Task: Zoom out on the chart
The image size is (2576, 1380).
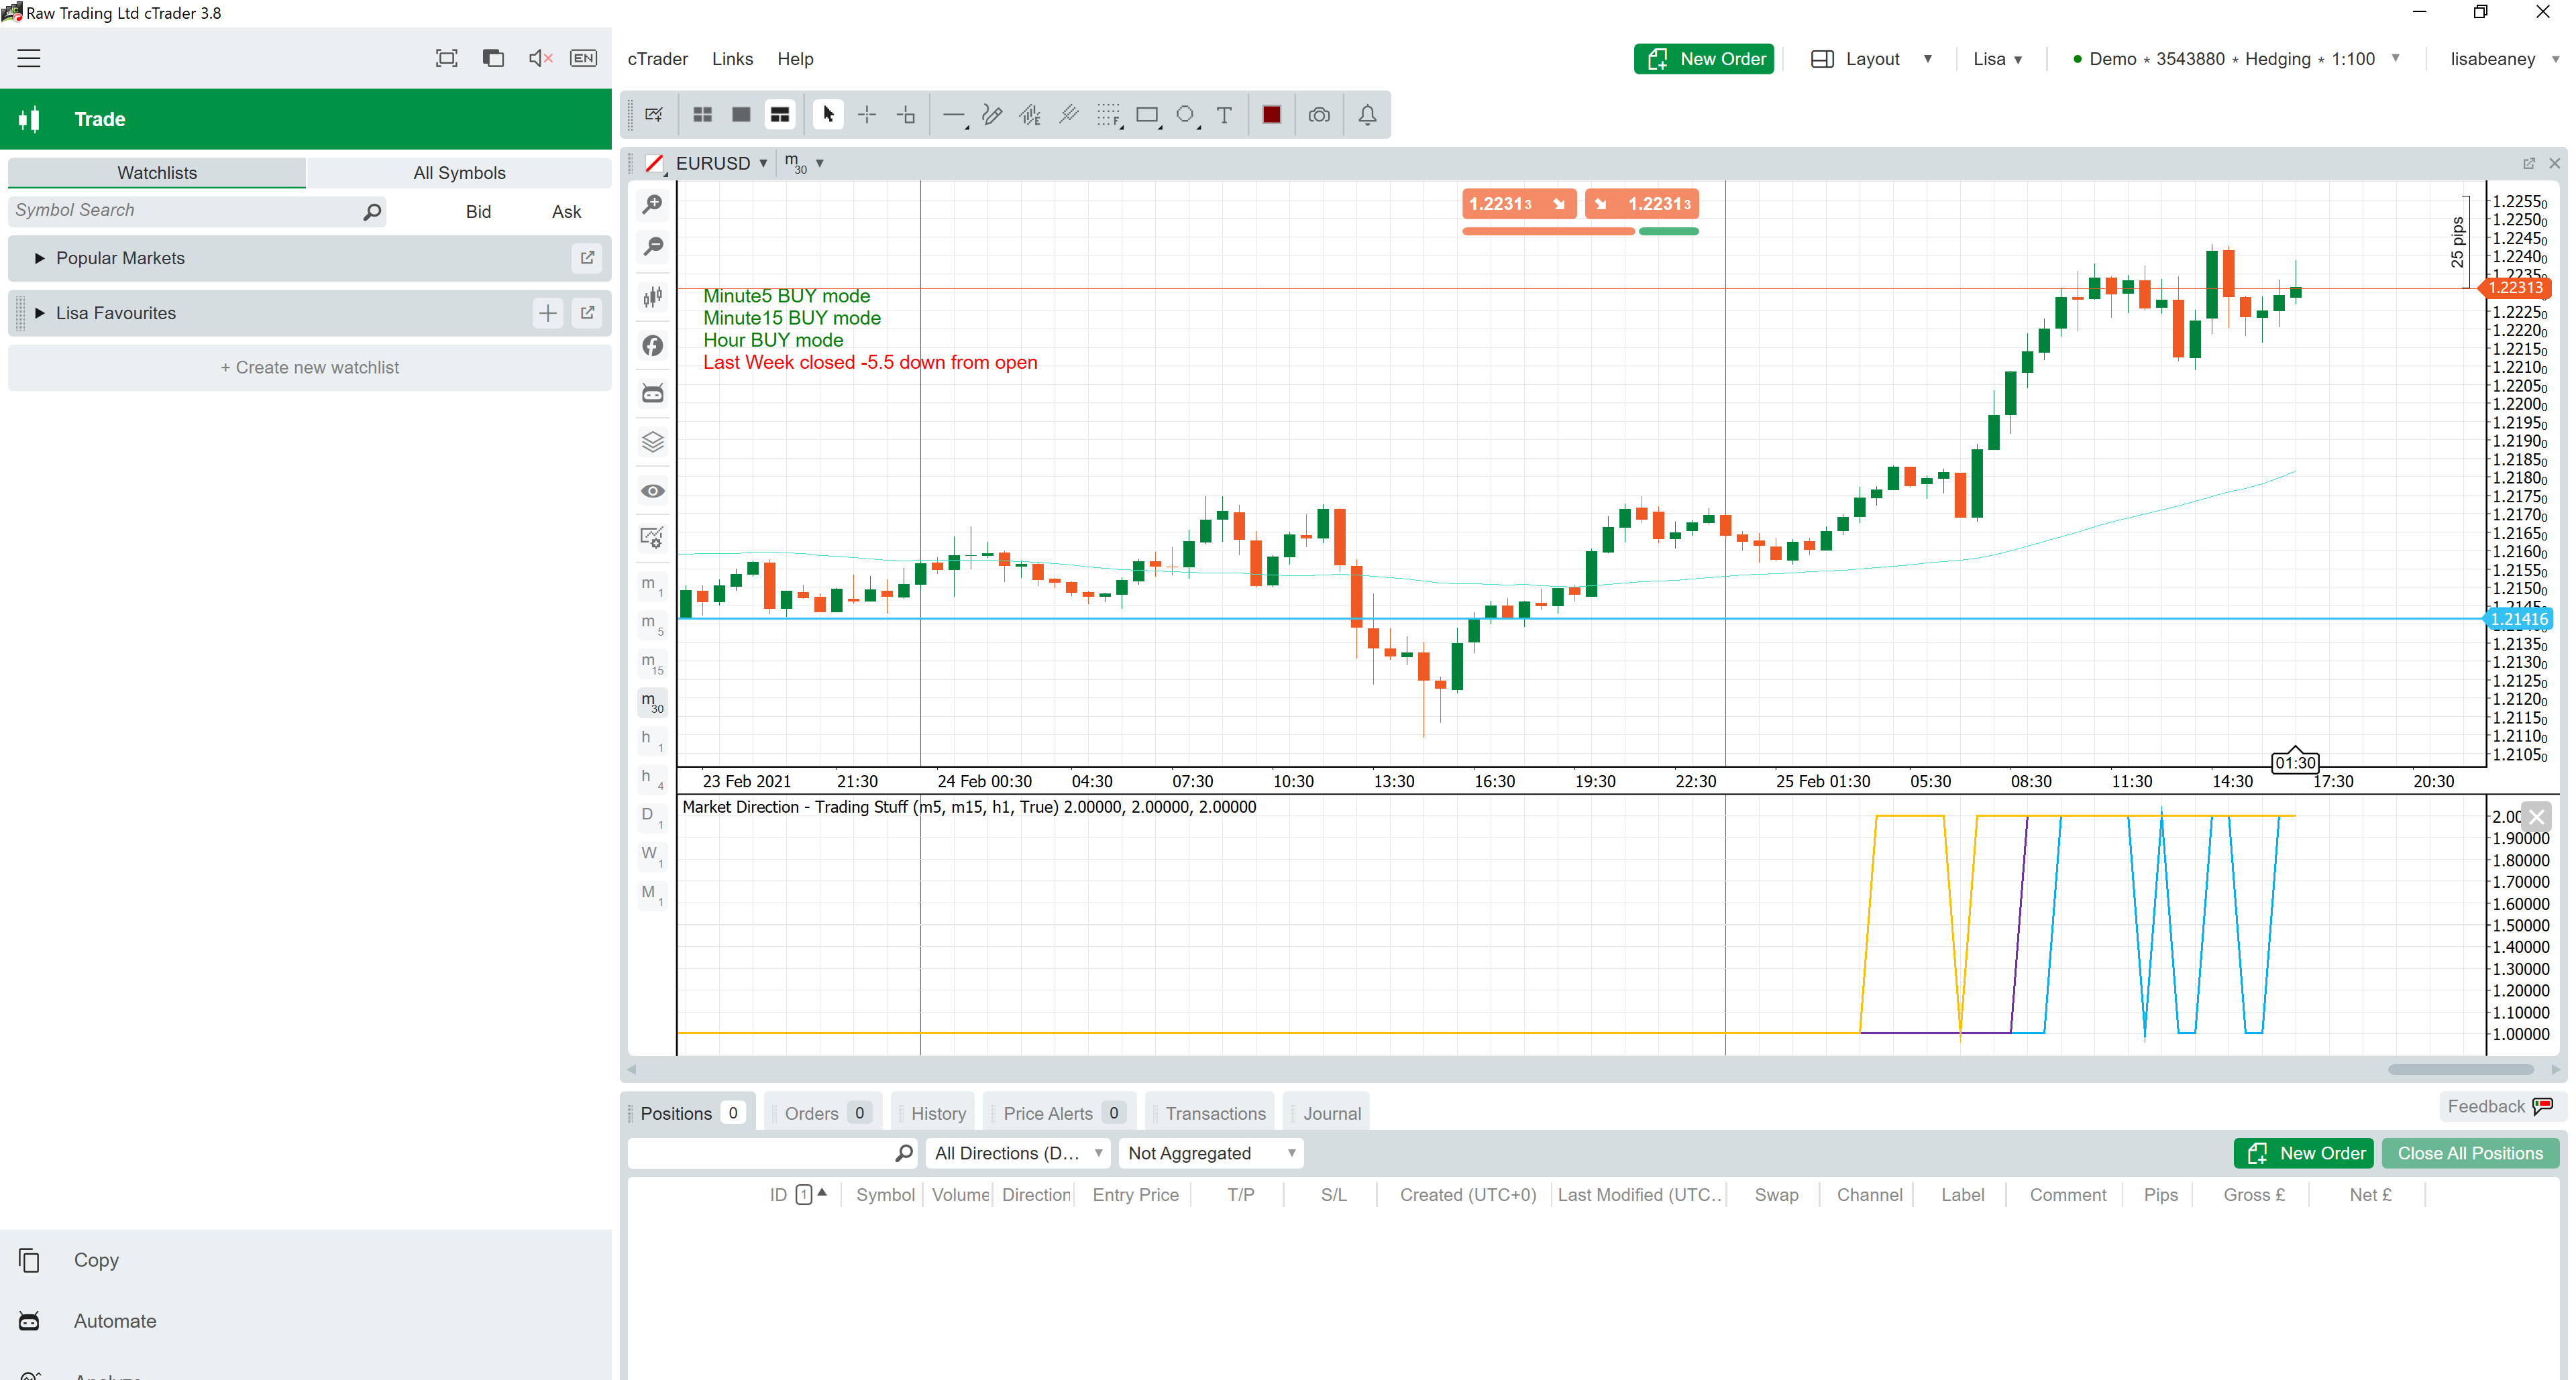Action: pyautogui.click(x=652, y=246)
